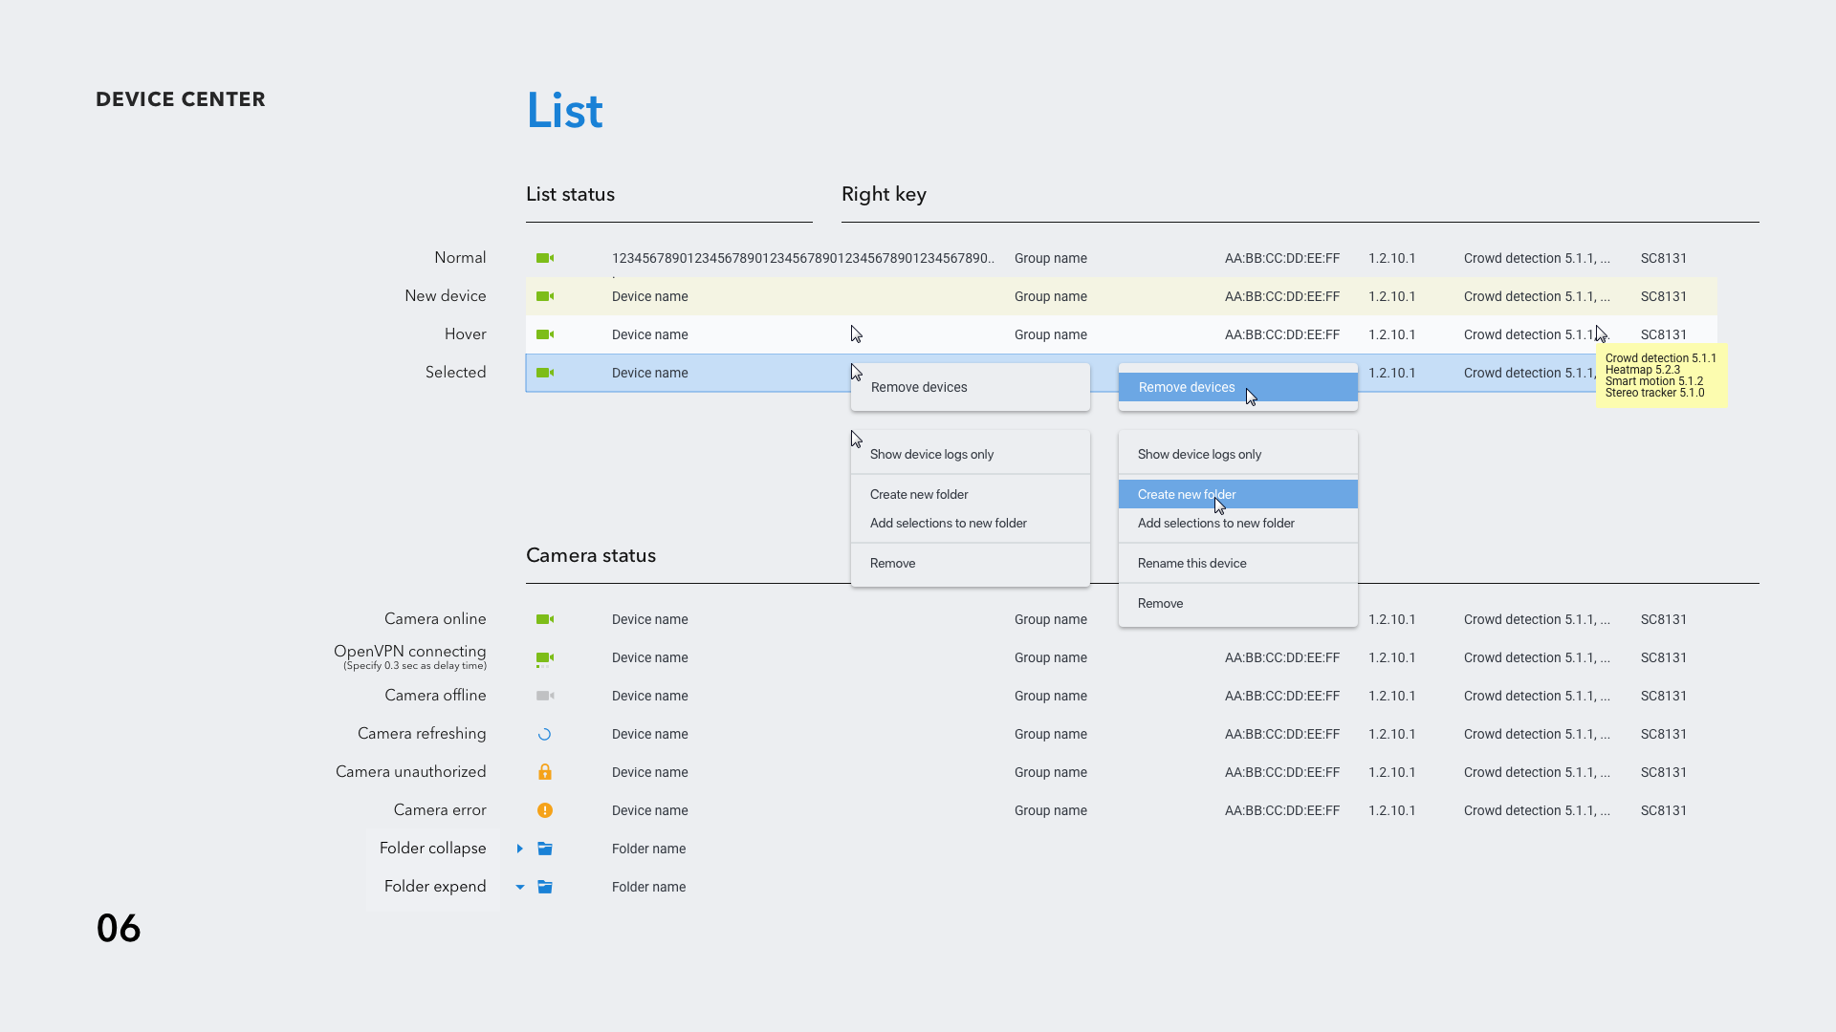The width and height of the screenshot is (1836, 1032).
Task: Choose Show device logs only in left menu
Action: pos(931,454)
